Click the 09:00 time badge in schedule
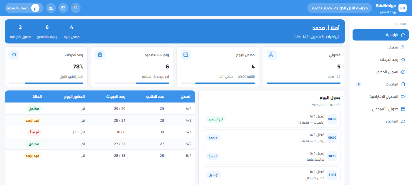 click(x=332, y=137)
